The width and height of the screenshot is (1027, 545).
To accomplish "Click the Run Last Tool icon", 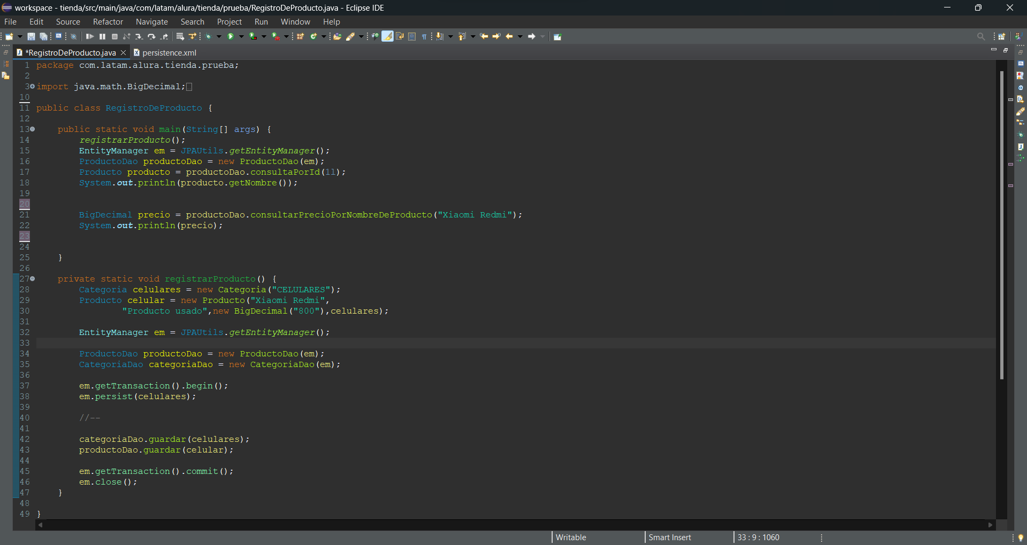I will click(275, 36).
